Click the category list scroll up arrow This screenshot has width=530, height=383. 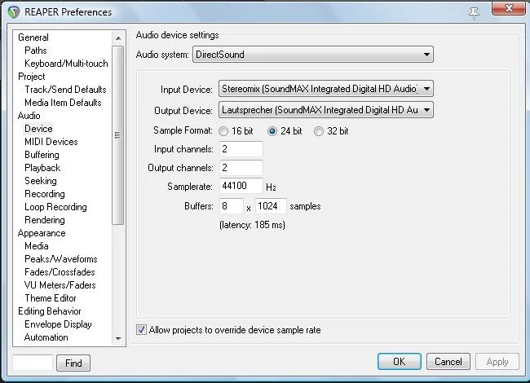[118, 38]
